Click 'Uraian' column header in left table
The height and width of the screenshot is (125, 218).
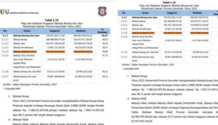[27, 31]
